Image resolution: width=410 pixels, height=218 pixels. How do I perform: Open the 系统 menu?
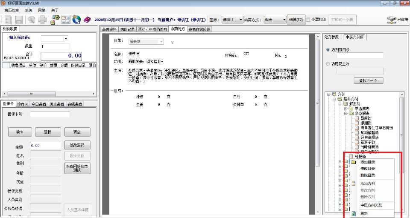pos(29,10)
